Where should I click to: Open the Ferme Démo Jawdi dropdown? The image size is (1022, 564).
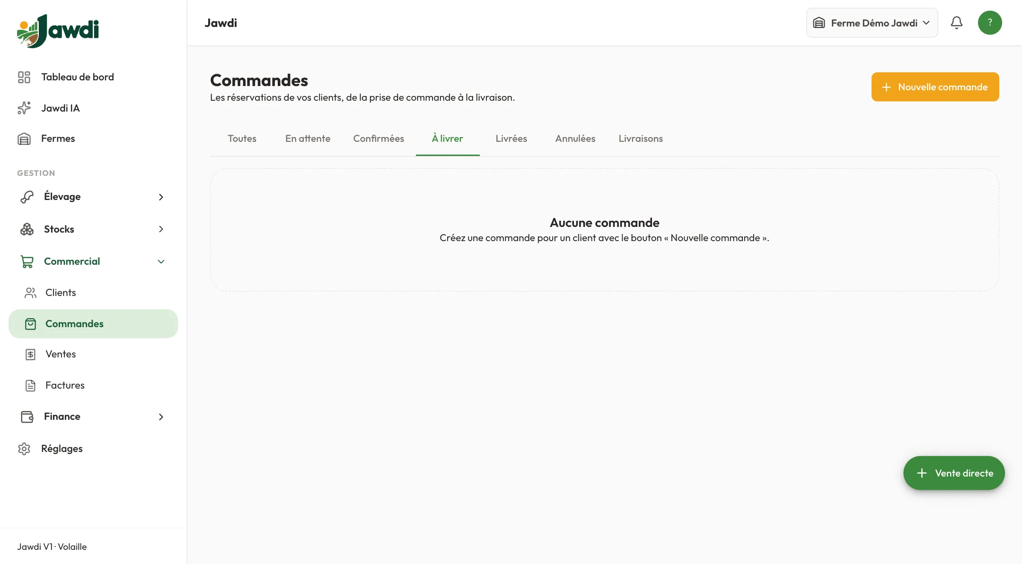point(872,23)
